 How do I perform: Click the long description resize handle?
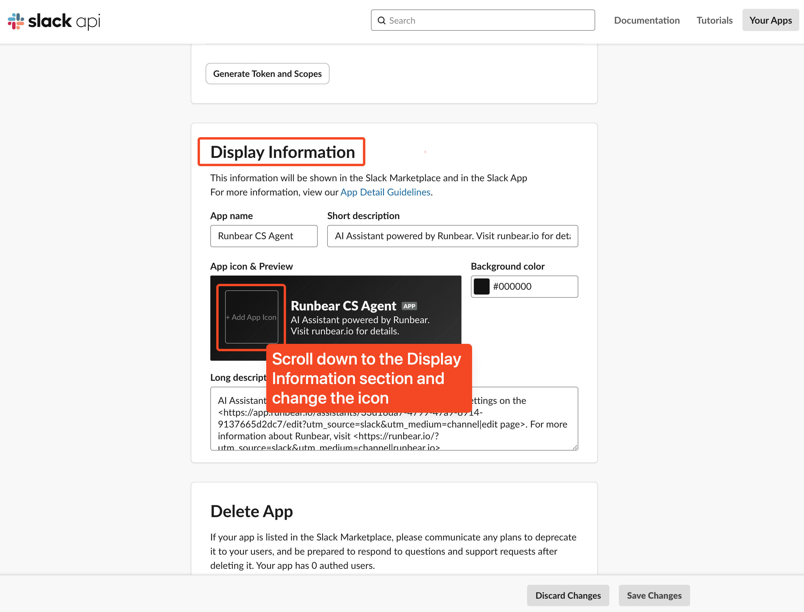(x=575, y=447)
